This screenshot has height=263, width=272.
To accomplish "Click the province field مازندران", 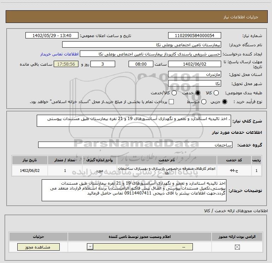I will [x=194, y=74].
